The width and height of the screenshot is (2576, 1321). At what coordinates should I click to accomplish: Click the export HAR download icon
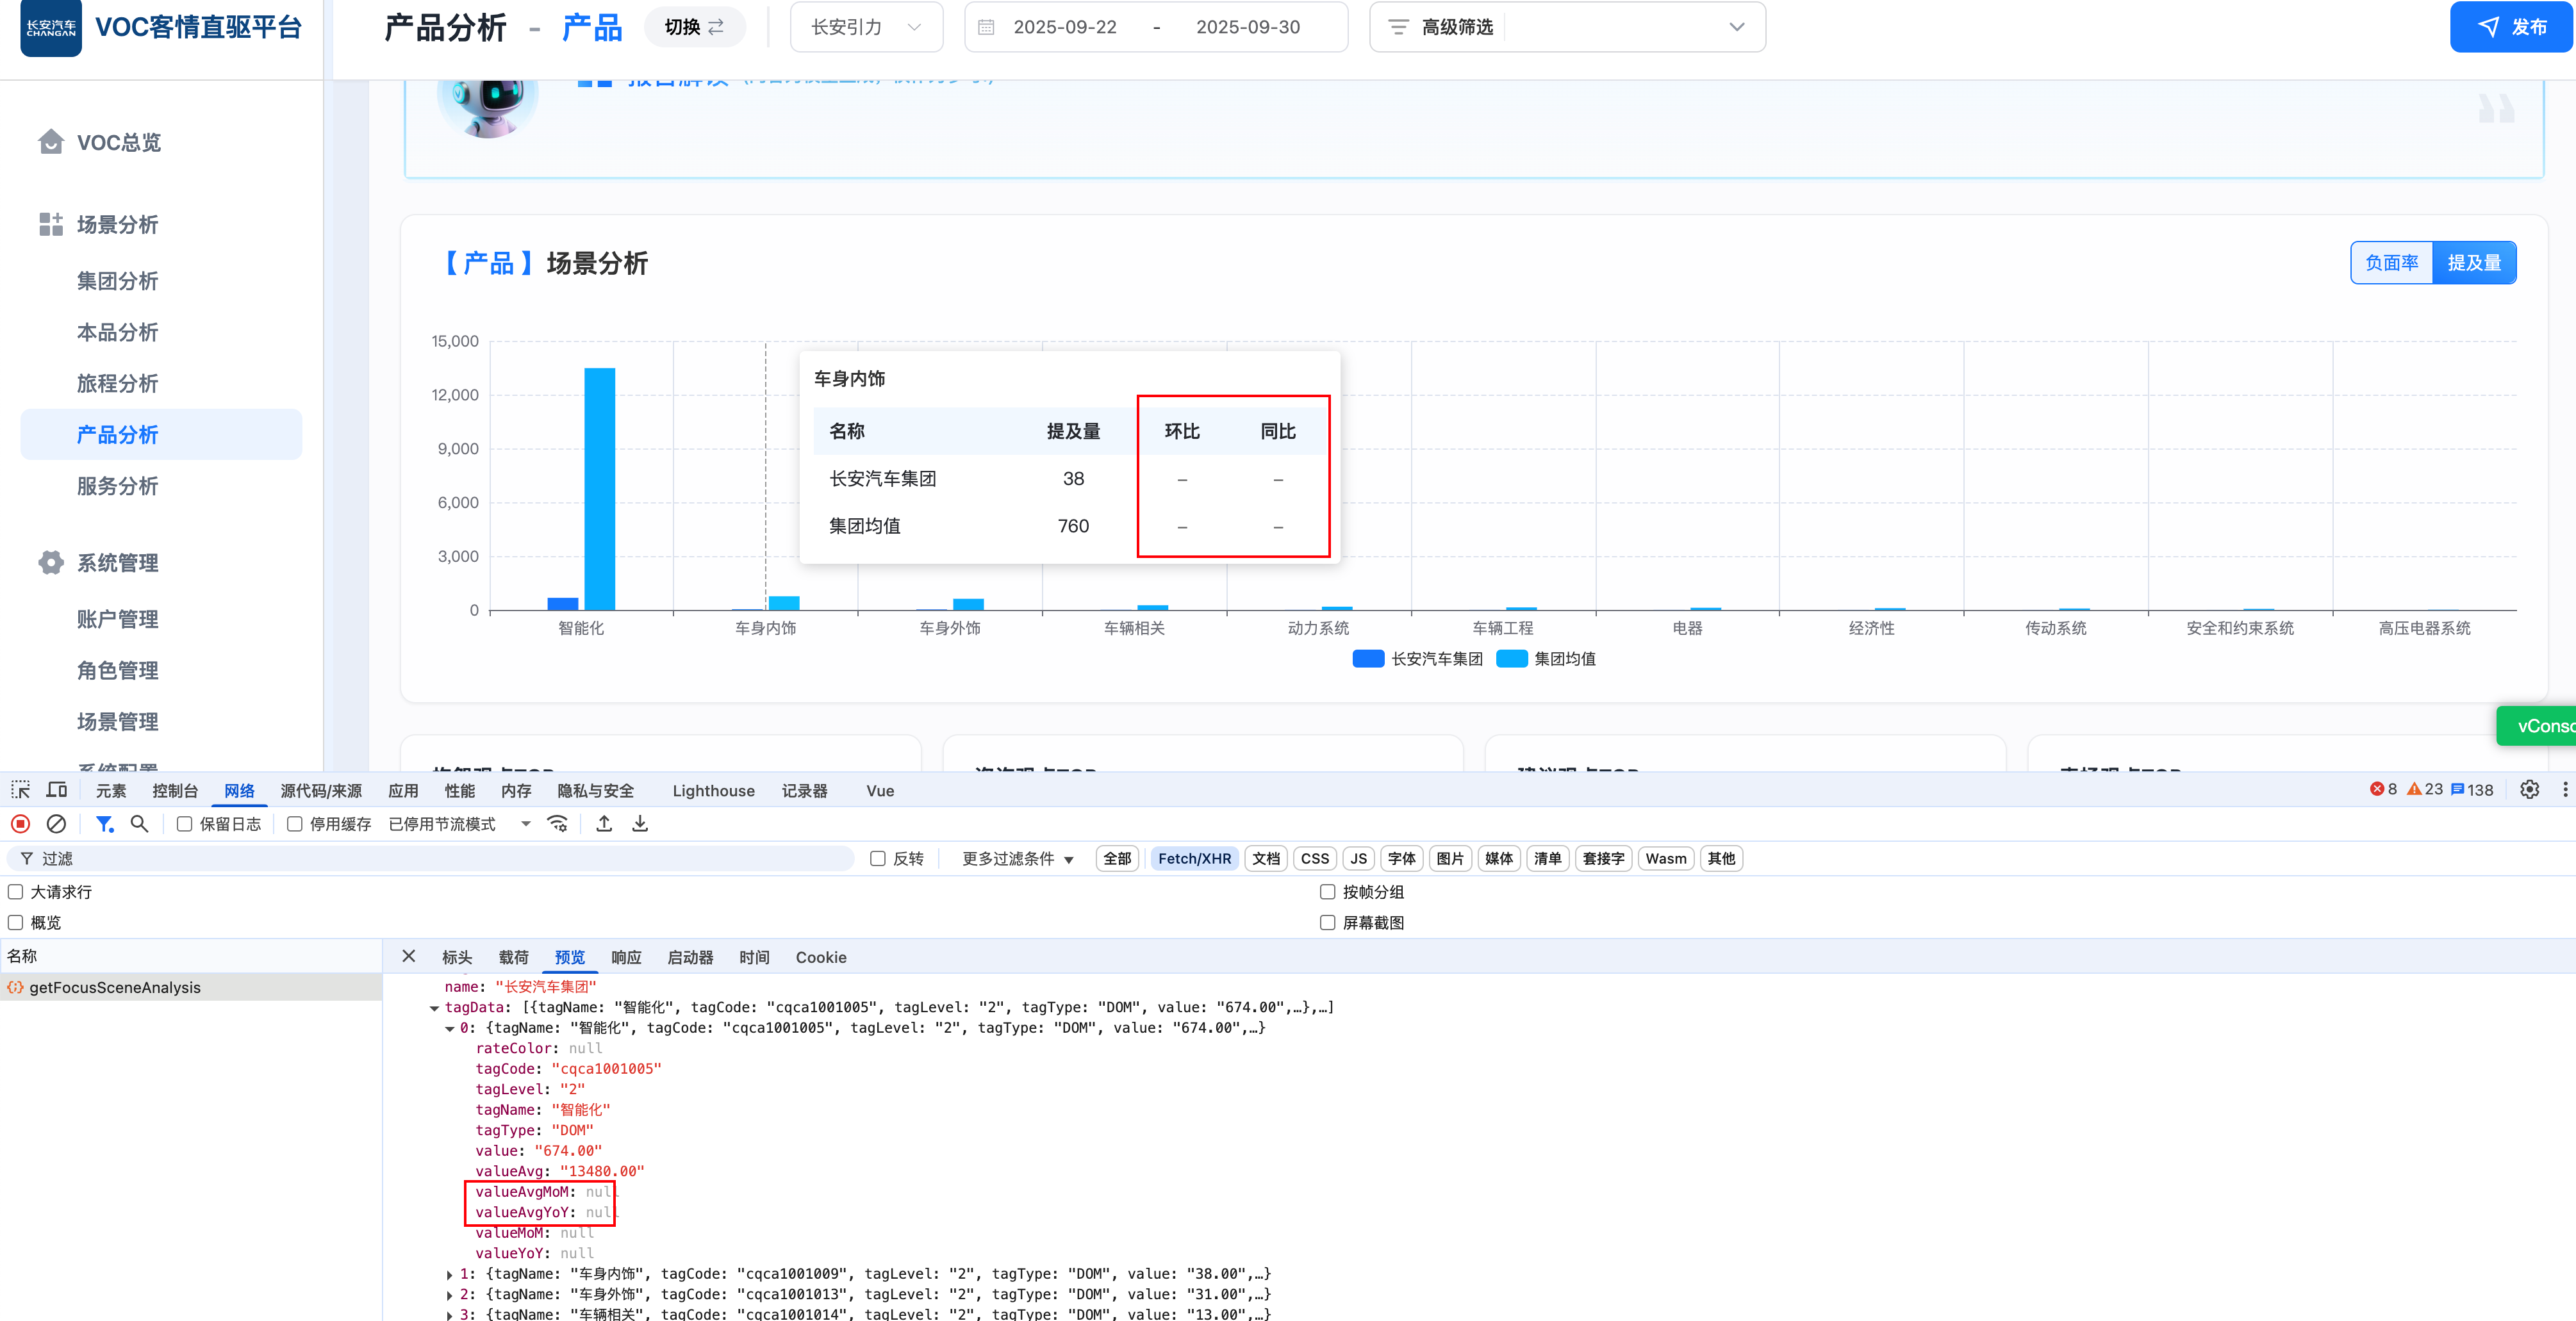pos(640,824)
